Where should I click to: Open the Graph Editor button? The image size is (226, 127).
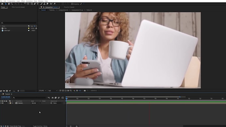click(x=63, y=98)
